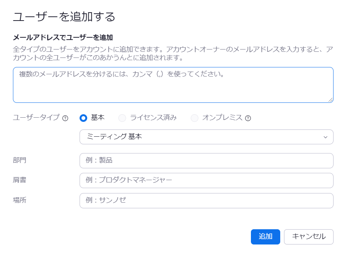Click the ユーザーを追加する dialog title
Screen dimensions: 340x254
tap(64, 17)
